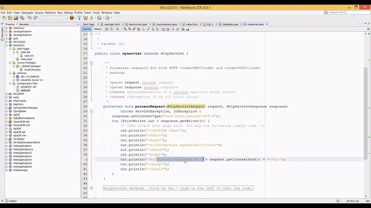Screen dimensions: 371x208
Task: Collapse the Mca32021 project node
Action: point(6,45)
